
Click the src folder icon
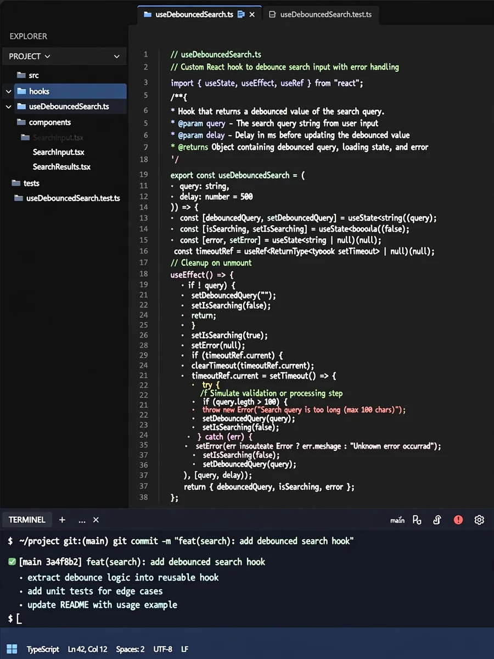tap(21, 75)
